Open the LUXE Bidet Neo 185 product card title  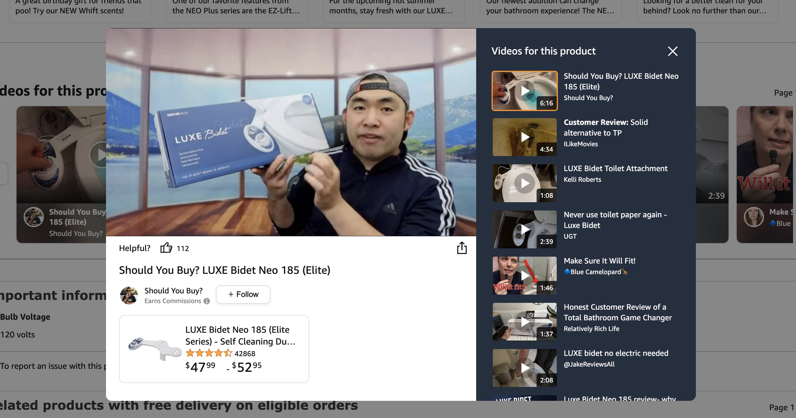pyautogui.click(x=240, y=335)
